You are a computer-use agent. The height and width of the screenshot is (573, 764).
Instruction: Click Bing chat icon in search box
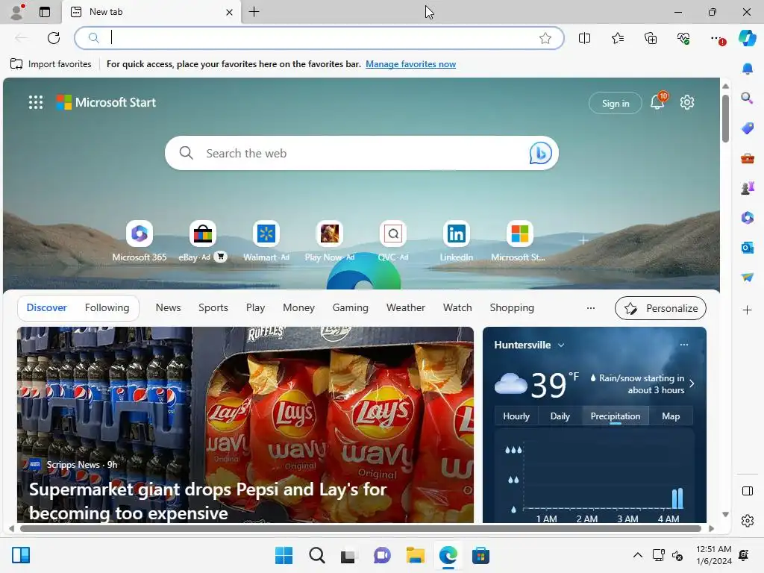[540, 153]
